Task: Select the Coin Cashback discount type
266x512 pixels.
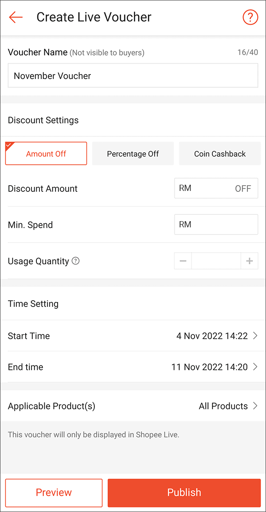Action: 219,153
